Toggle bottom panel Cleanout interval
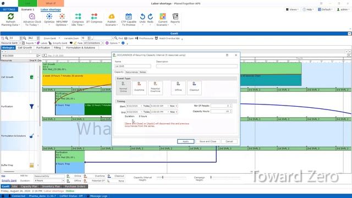 [x=116, y=176]
